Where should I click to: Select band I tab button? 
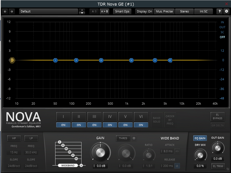pos(63,117)
